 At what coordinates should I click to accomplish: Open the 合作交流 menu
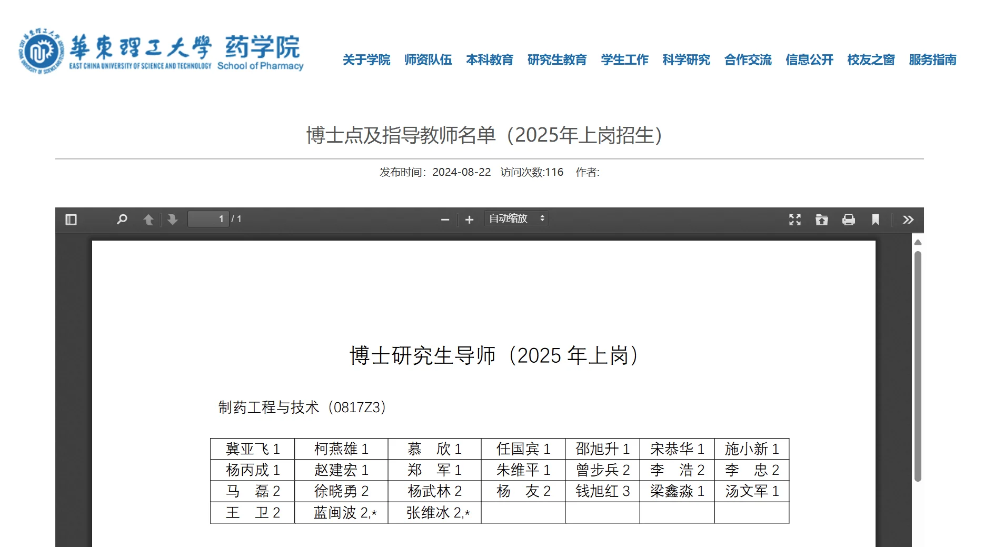point(748,60)
